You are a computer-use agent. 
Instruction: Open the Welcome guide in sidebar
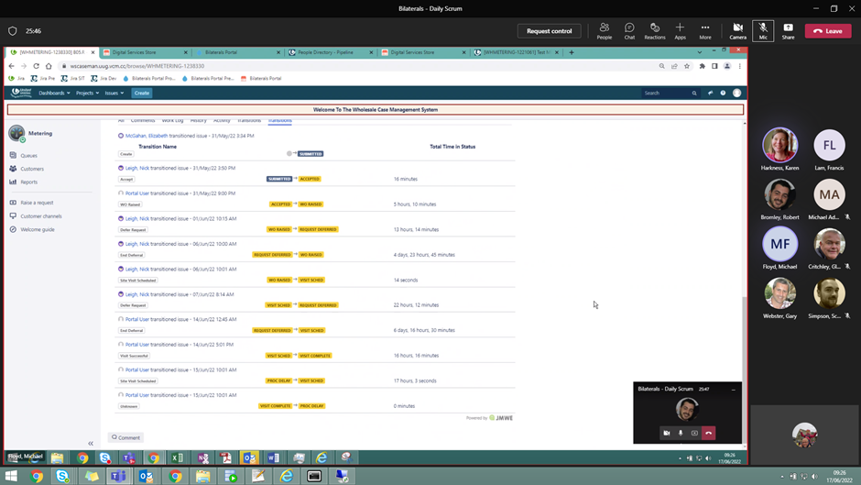(x=38, y=229)
